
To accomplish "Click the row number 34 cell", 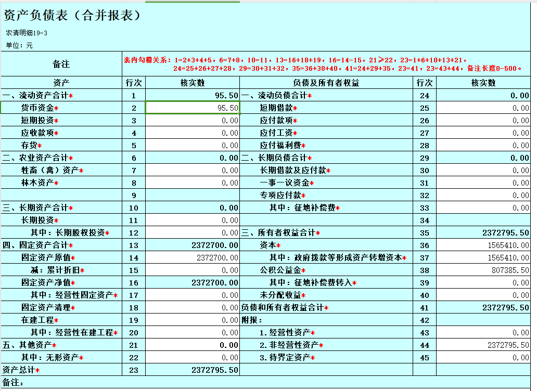I will tap(424, 220).
